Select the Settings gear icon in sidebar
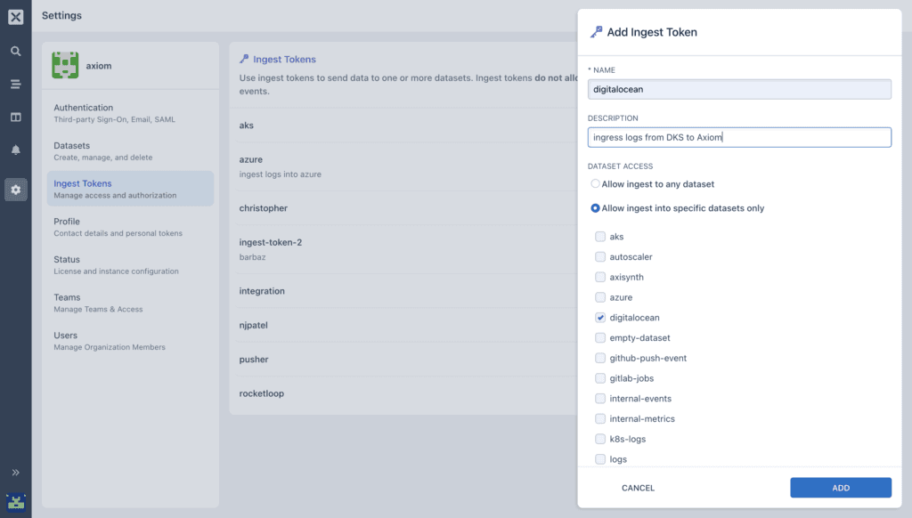 tap(14, 189)
